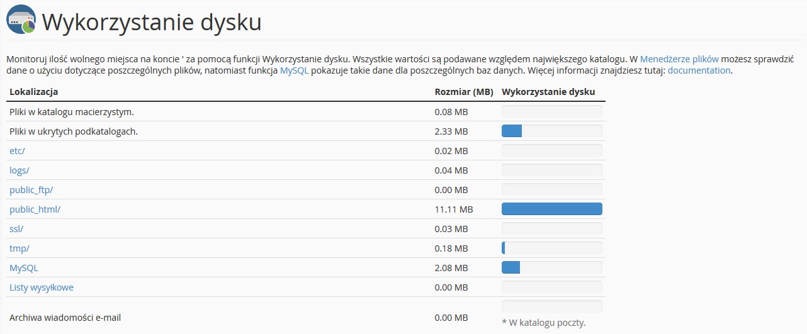Click the public_html usage bar
The image size is (807, 334).
[551, 209]
